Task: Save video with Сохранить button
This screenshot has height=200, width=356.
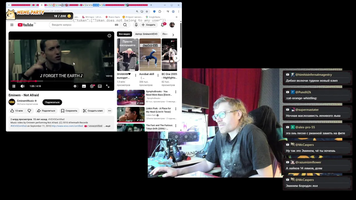Action: (x=69, y=111)
